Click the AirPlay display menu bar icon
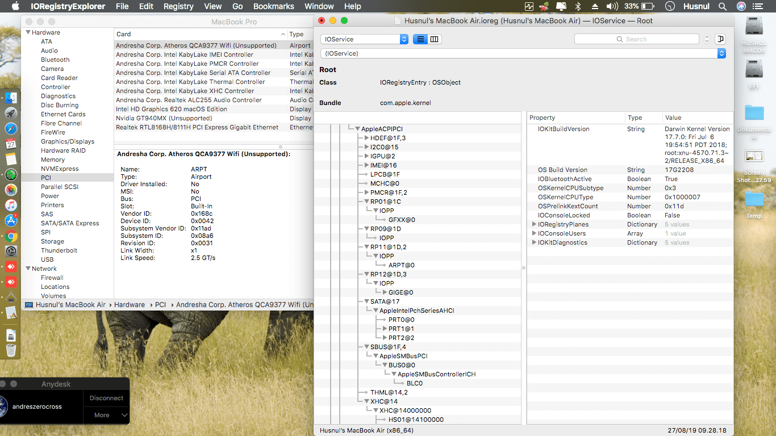 pos(561,6)
